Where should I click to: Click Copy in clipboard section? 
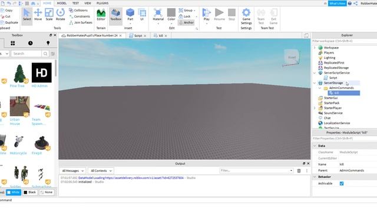(6, 11)
